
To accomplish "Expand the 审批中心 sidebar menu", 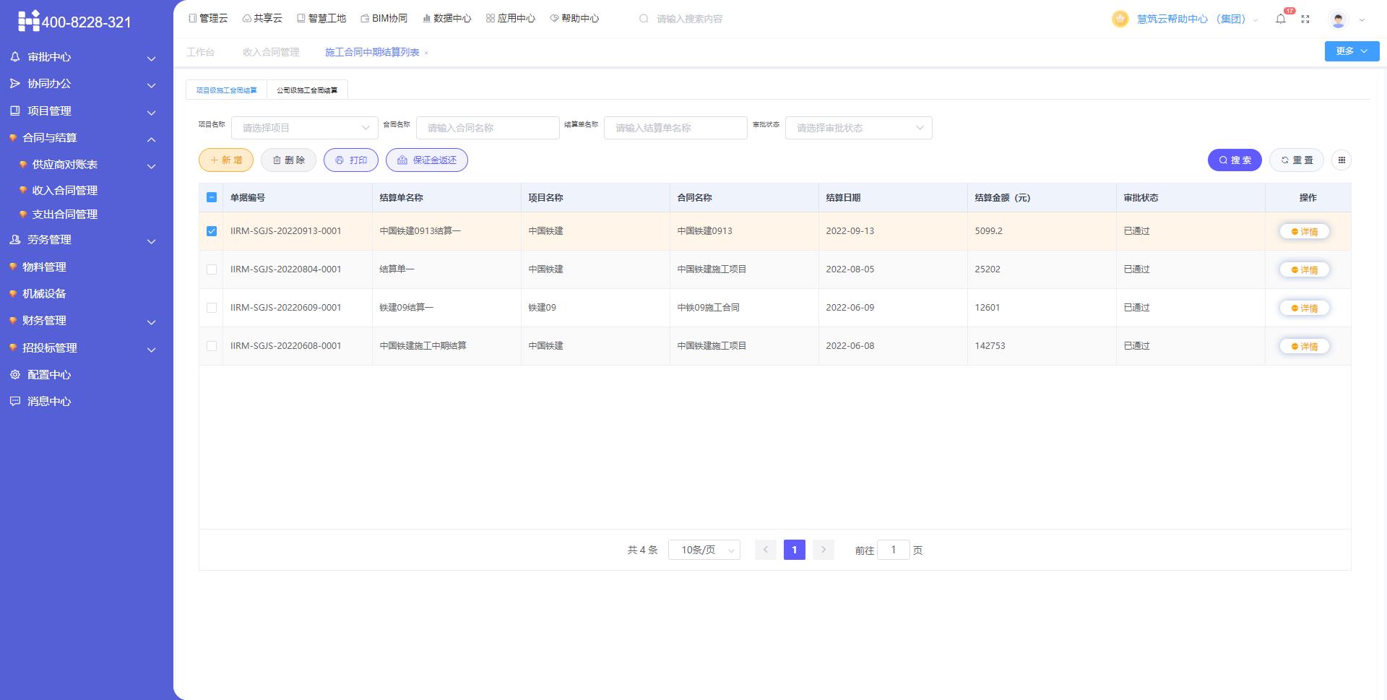I will coord(152,58).
